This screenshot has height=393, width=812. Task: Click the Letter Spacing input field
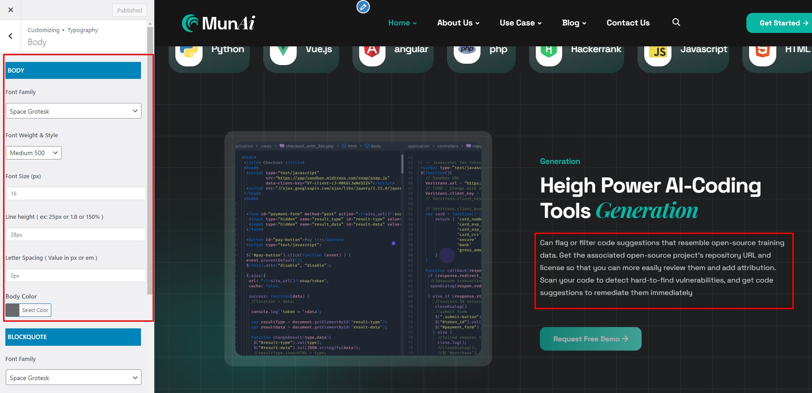point(76,275)
